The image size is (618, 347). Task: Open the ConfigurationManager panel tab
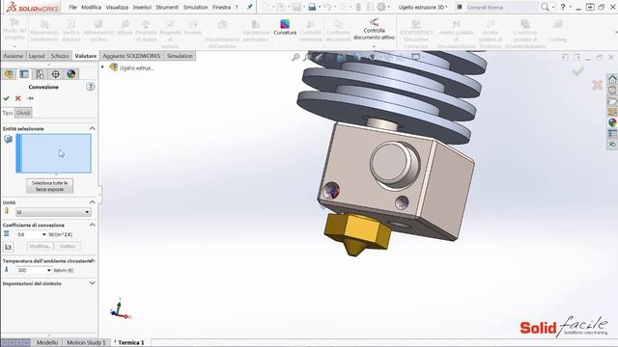point(40,74)
